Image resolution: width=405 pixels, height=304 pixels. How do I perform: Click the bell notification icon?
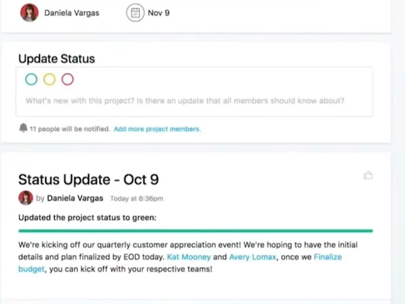click(x=23, y=129)
